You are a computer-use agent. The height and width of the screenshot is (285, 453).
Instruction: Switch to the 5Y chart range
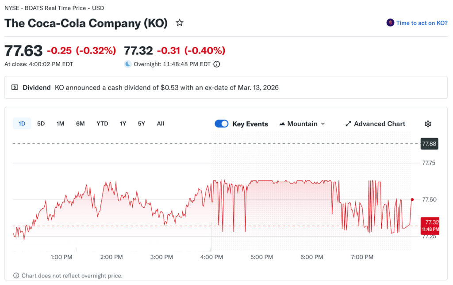pyautogui.click(x=141, y=124)
